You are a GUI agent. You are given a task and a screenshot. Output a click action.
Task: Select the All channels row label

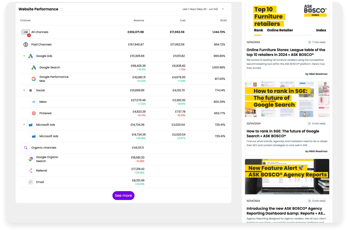(x=40, y=32)
